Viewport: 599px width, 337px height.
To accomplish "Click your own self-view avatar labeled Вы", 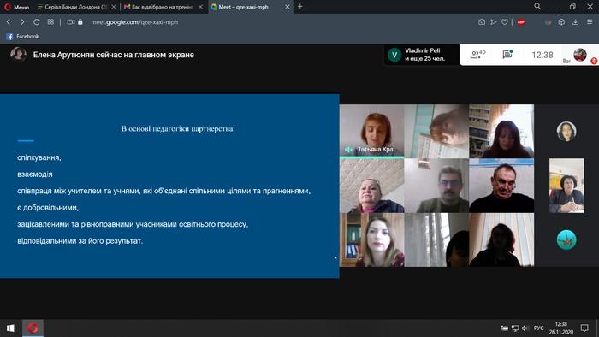I will tap(579, 55).
